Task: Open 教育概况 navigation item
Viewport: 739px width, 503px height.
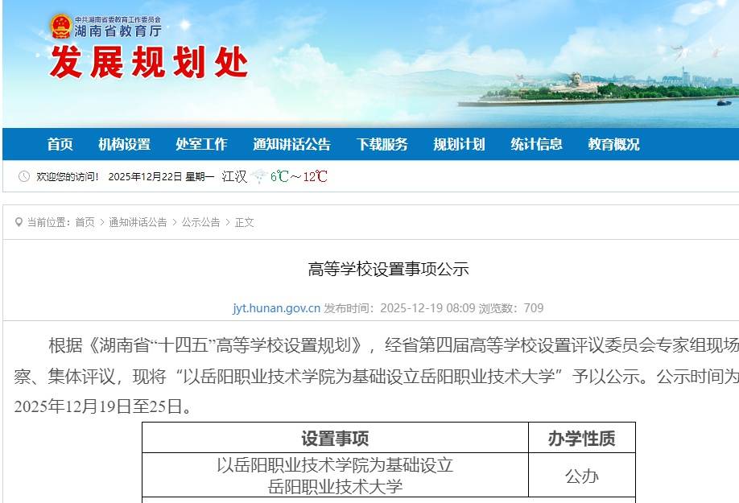Action: (613, 144)
